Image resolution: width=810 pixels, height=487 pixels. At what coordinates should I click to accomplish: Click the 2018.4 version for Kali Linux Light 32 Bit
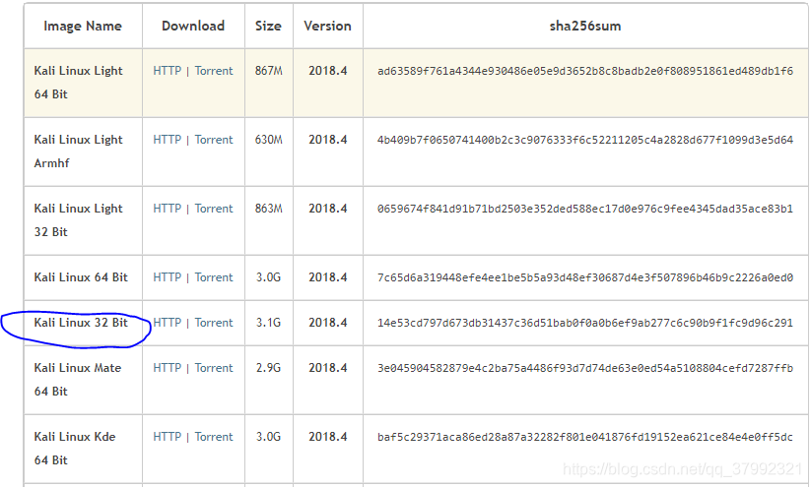pos(328,209)
